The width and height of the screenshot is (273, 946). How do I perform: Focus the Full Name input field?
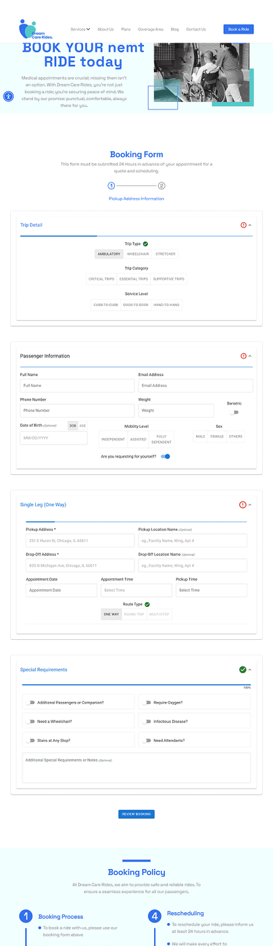tap(77, 385)
